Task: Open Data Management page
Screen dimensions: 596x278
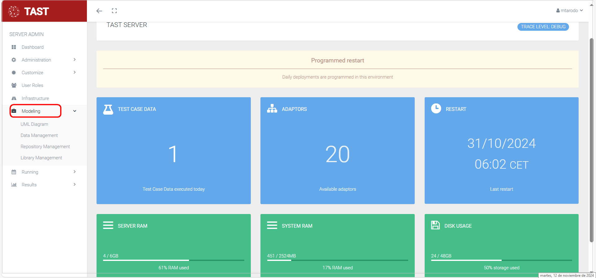Action: pyautogui.click(x=39, y=135)
